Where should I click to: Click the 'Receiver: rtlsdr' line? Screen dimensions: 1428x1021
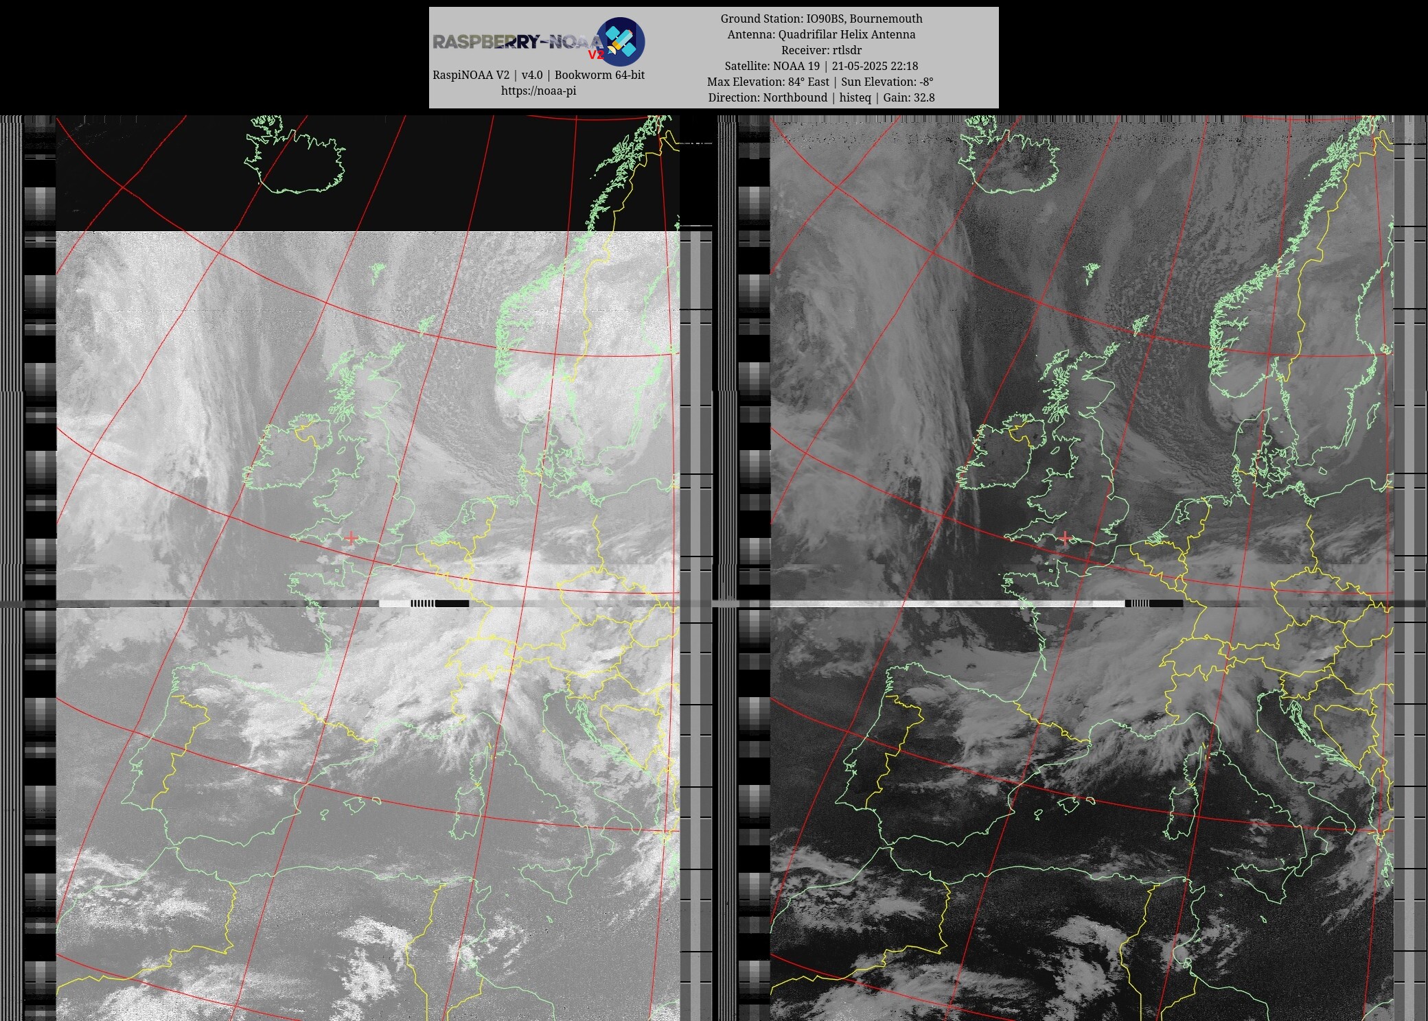tap(821, 50)
